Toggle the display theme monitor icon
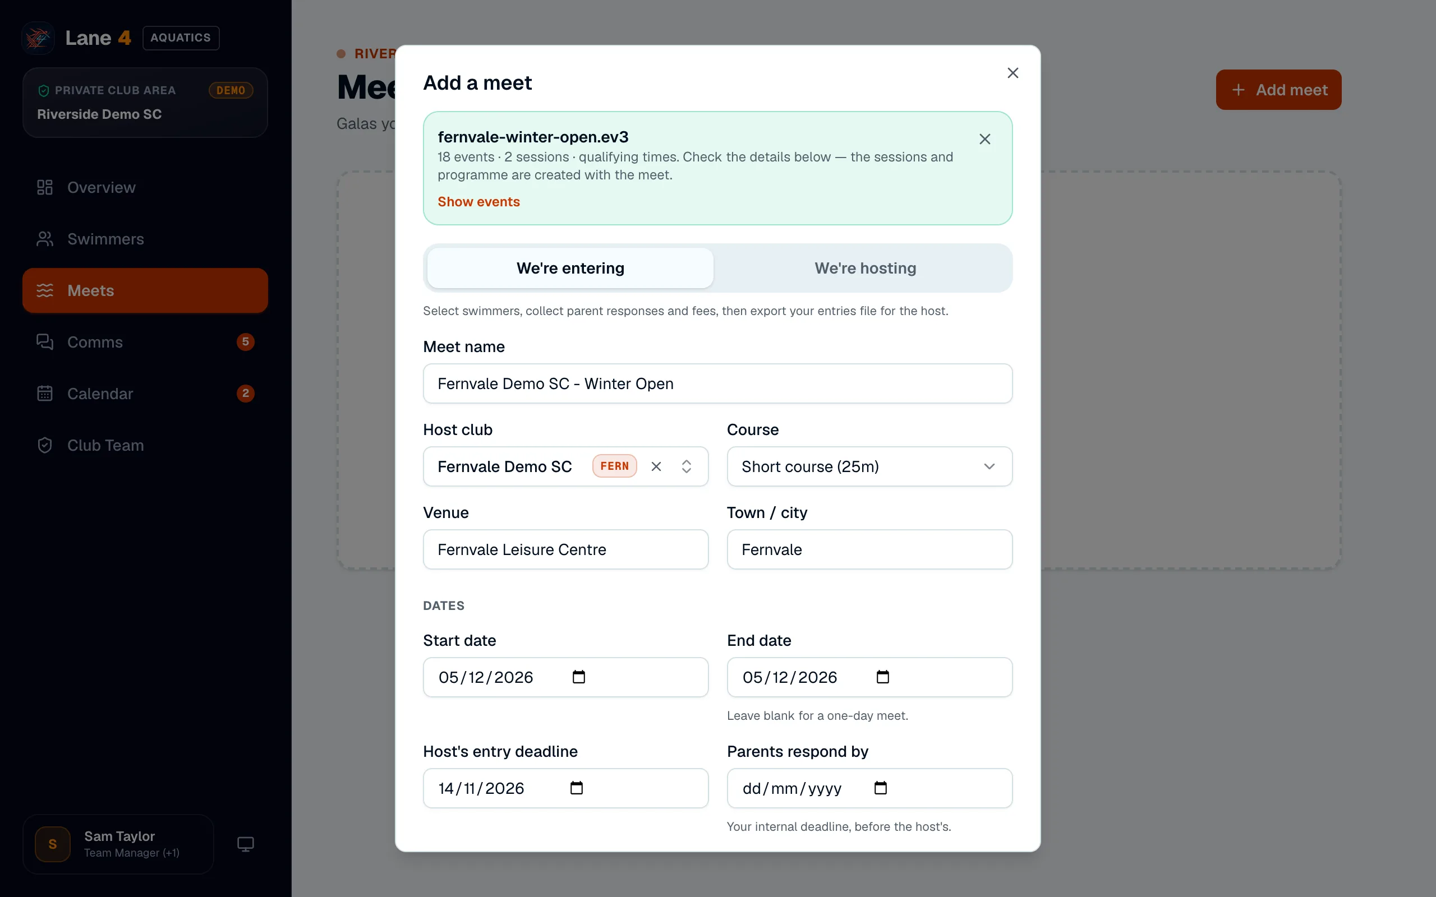The height and width of the screenshot is (897, 1436). click(x=245, y=844)
